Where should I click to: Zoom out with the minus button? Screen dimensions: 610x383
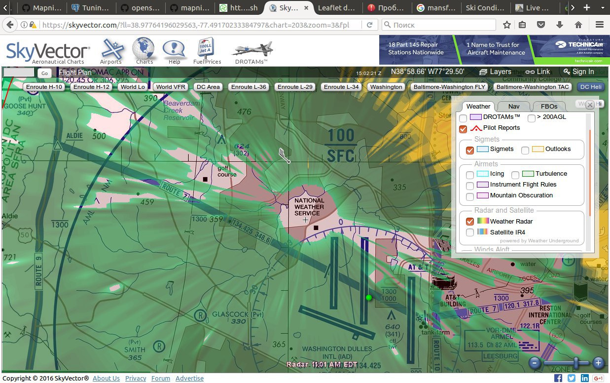pos(535,363)
